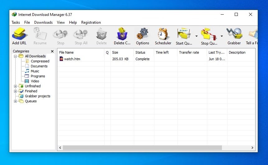
Task: Click the Delete toolbar icon
Action: tap(101, 34)
